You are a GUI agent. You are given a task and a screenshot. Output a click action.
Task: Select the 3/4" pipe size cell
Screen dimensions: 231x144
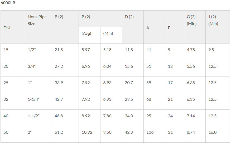pos(38,68)
